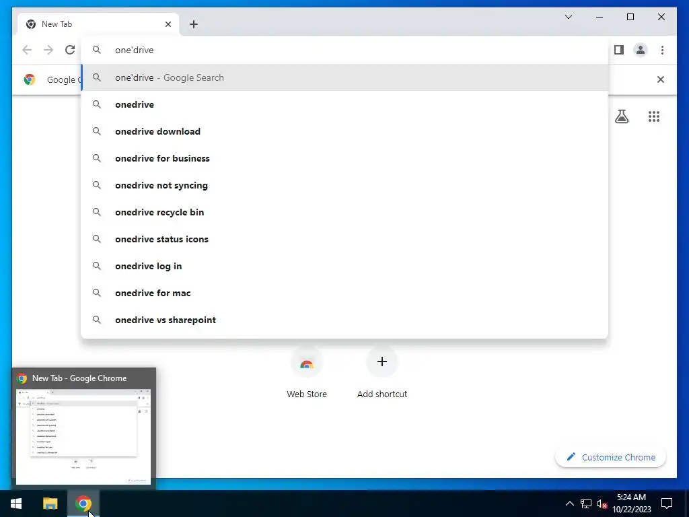The height and width of the screenshot is (517, 689).
Task: Open the Web Store shortcut
Action: (307, 373)
